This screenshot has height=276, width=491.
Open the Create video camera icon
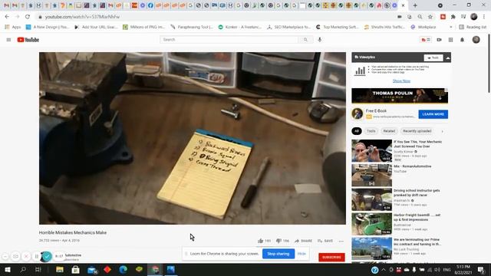(439, 40)
